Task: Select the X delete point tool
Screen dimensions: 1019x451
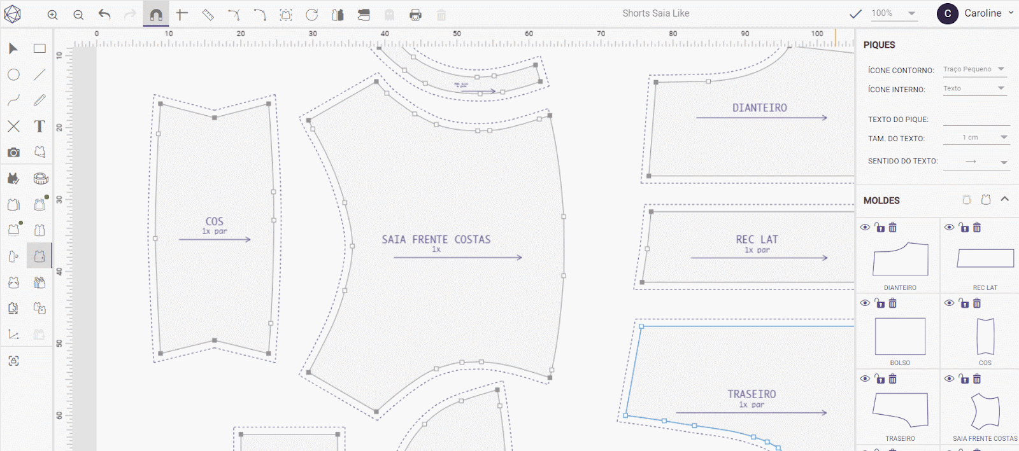Action: pyautogui.click(x=13, y=126)
